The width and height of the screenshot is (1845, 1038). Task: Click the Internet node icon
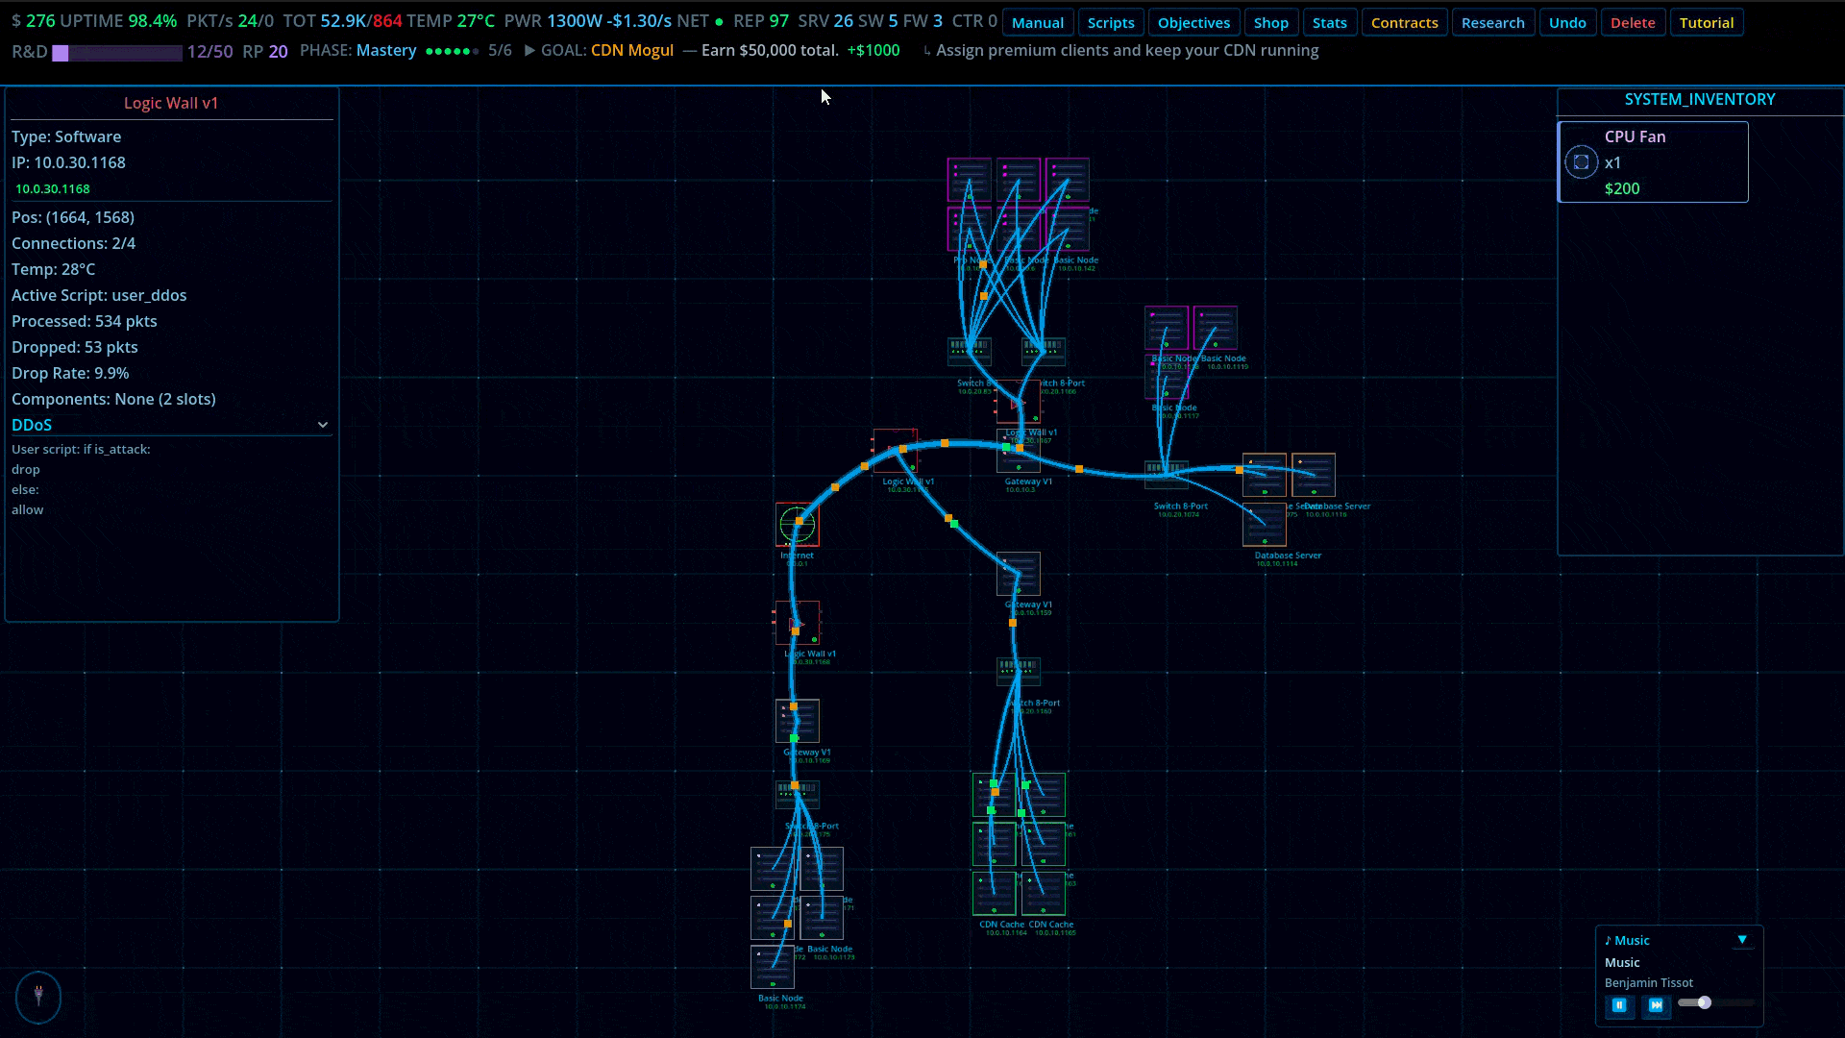pos(797,525)
